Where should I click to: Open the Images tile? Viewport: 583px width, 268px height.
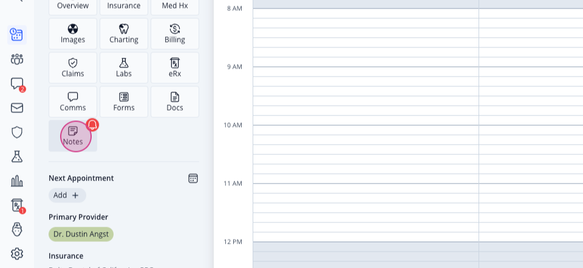[73, 34]
